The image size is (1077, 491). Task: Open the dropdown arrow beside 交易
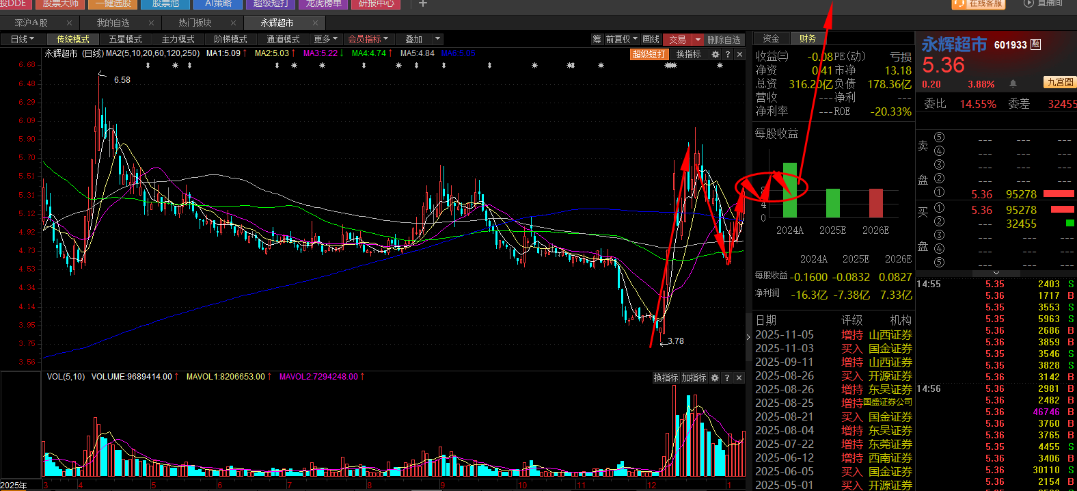tap(698, 39)
